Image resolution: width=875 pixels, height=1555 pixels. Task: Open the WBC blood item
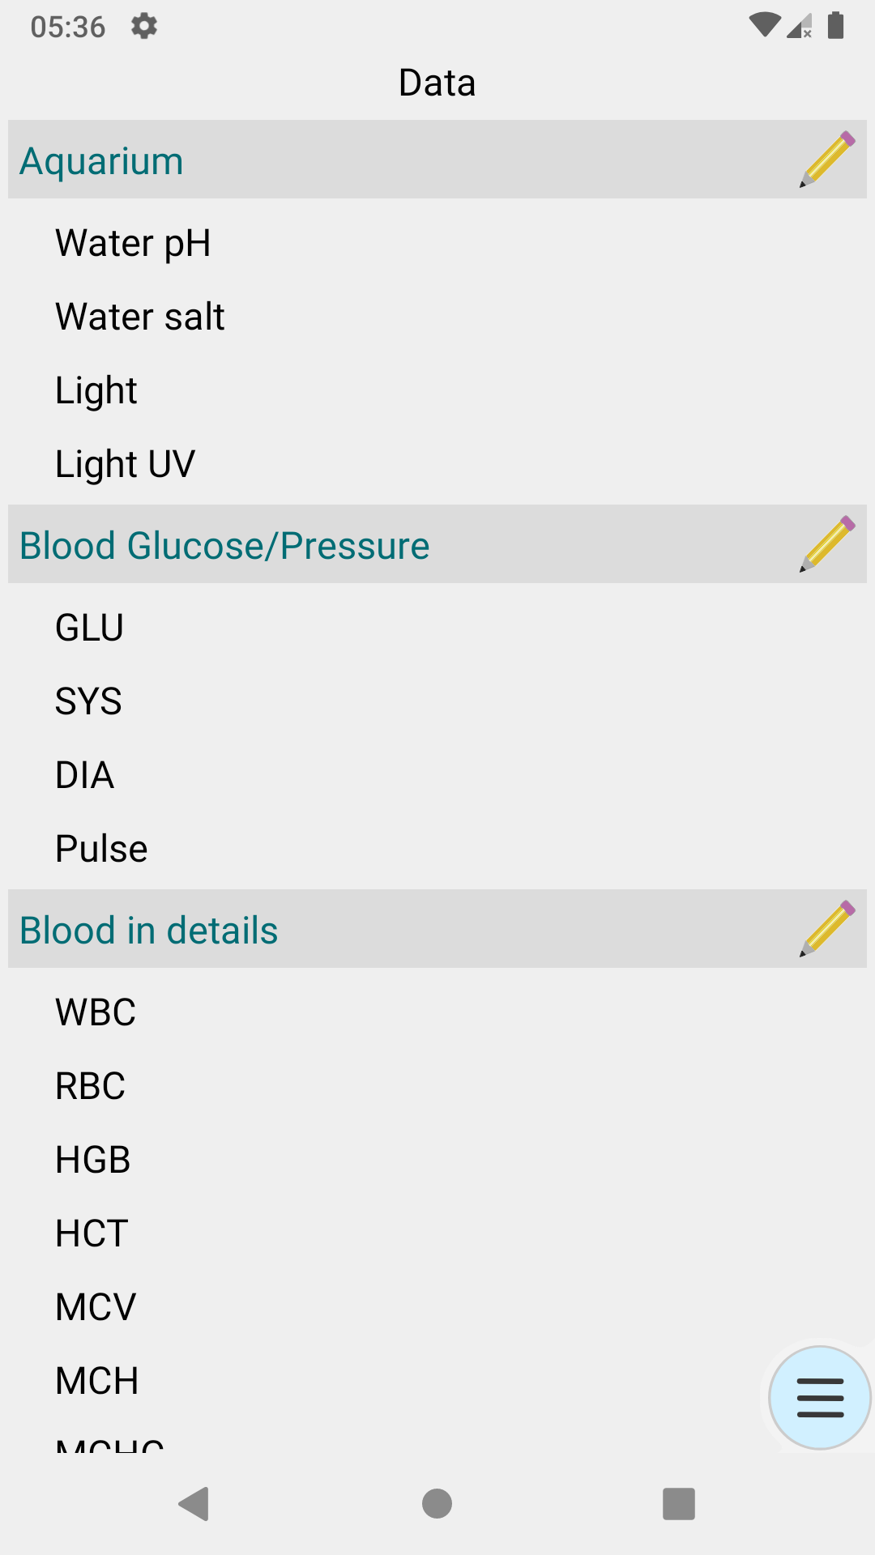click(x=96, y=1012)
